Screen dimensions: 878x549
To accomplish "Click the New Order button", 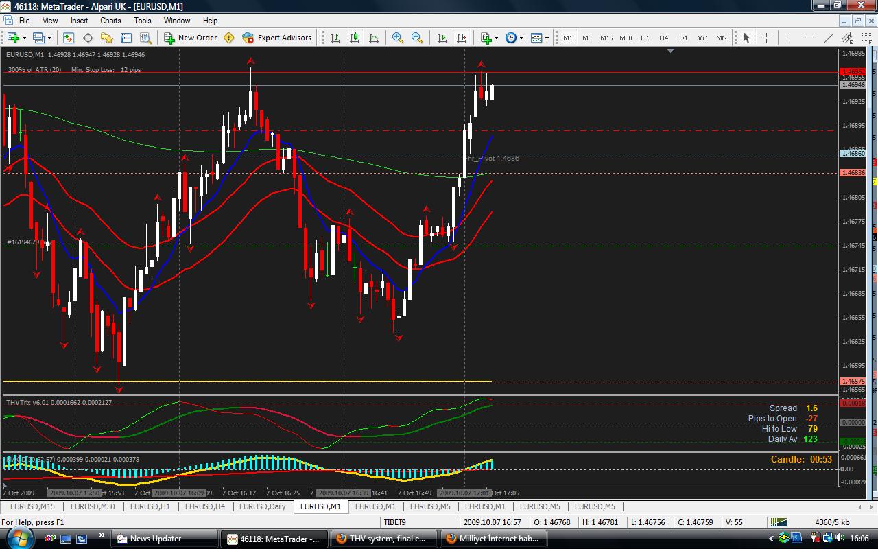I will pos(191,38).
